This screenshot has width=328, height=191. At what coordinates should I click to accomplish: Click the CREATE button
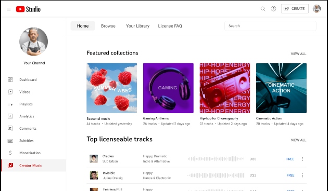pyautogui.click(x=295, y=9)
